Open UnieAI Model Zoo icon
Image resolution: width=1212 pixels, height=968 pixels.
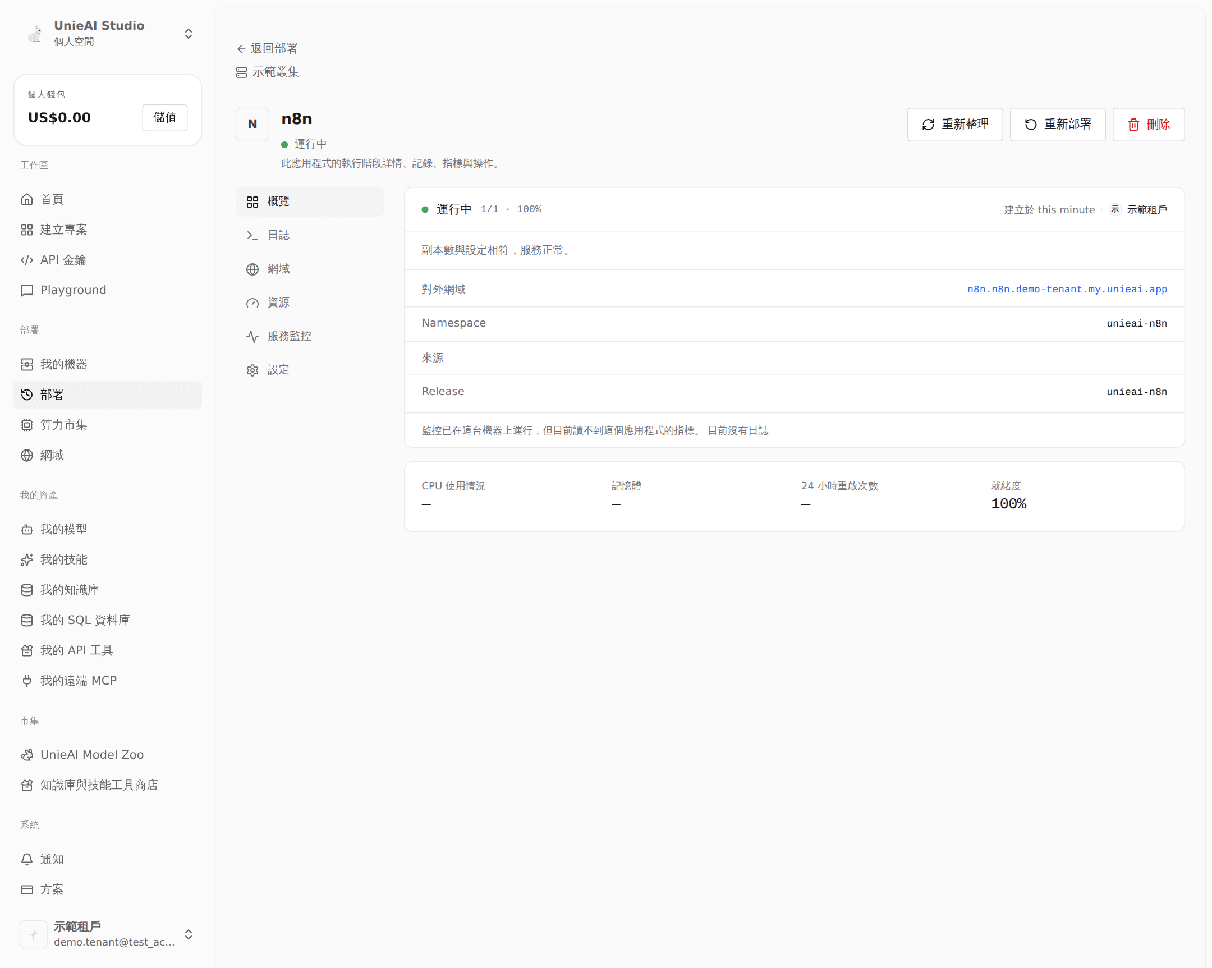point(27,755)
